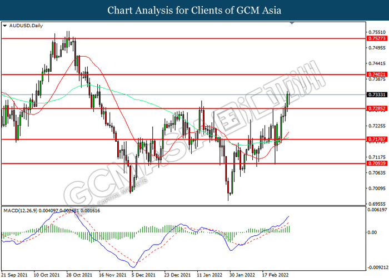Click the 0.69555 price axis value

coord(377,204)
